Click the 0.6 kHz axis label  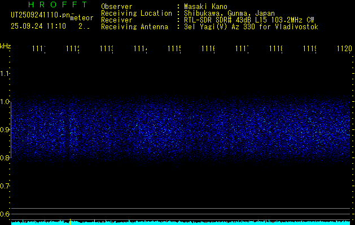(x=5, y=214)
